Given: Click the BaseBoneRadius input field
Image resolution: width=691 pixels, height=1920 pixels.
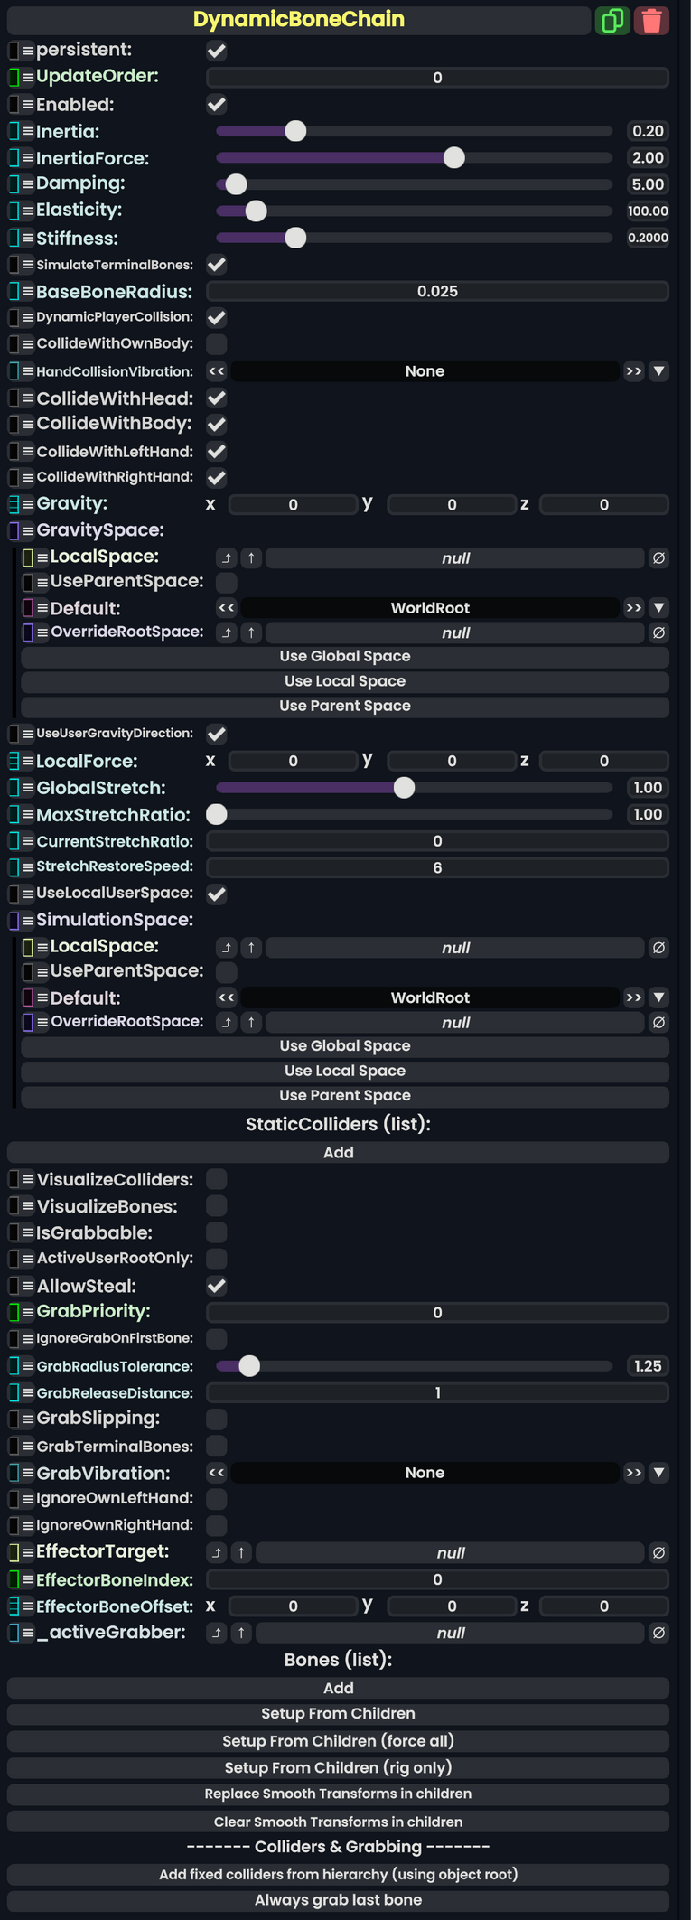Looking at the screenshot, I should (437, 291).
